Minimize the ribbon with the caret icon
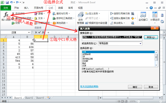The width and height of the screenshot is (166, 103). [x=147, y=8]
